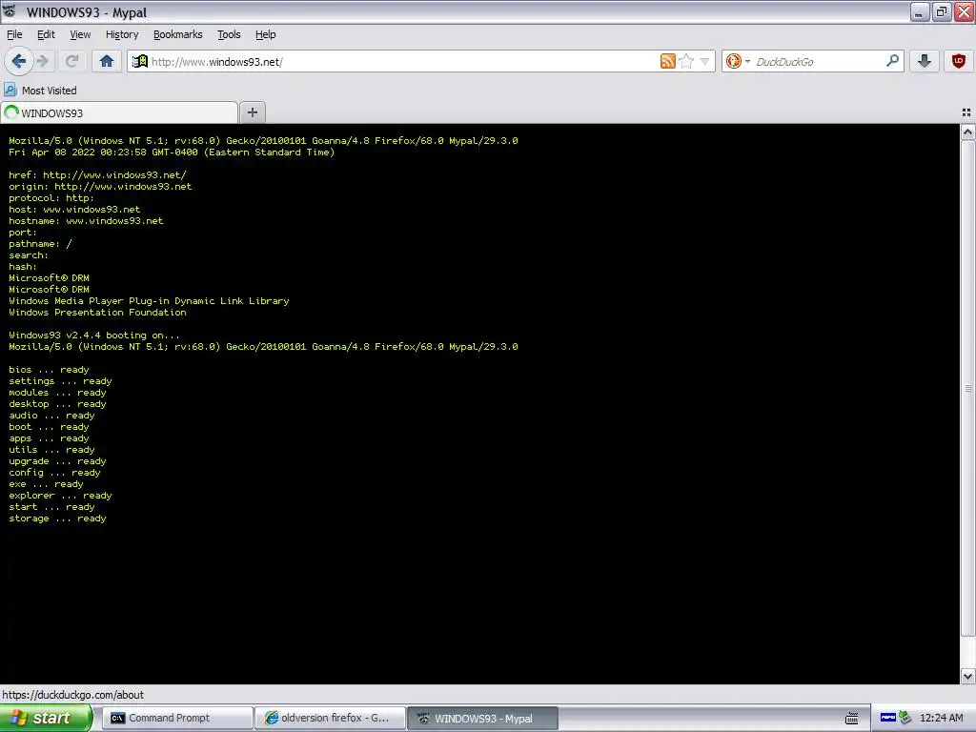The width and height of the screenshot is (976, 732).
Task: Click the 'Windows93 v2.4.4 booting on...' line
Action: coord(94,335)
